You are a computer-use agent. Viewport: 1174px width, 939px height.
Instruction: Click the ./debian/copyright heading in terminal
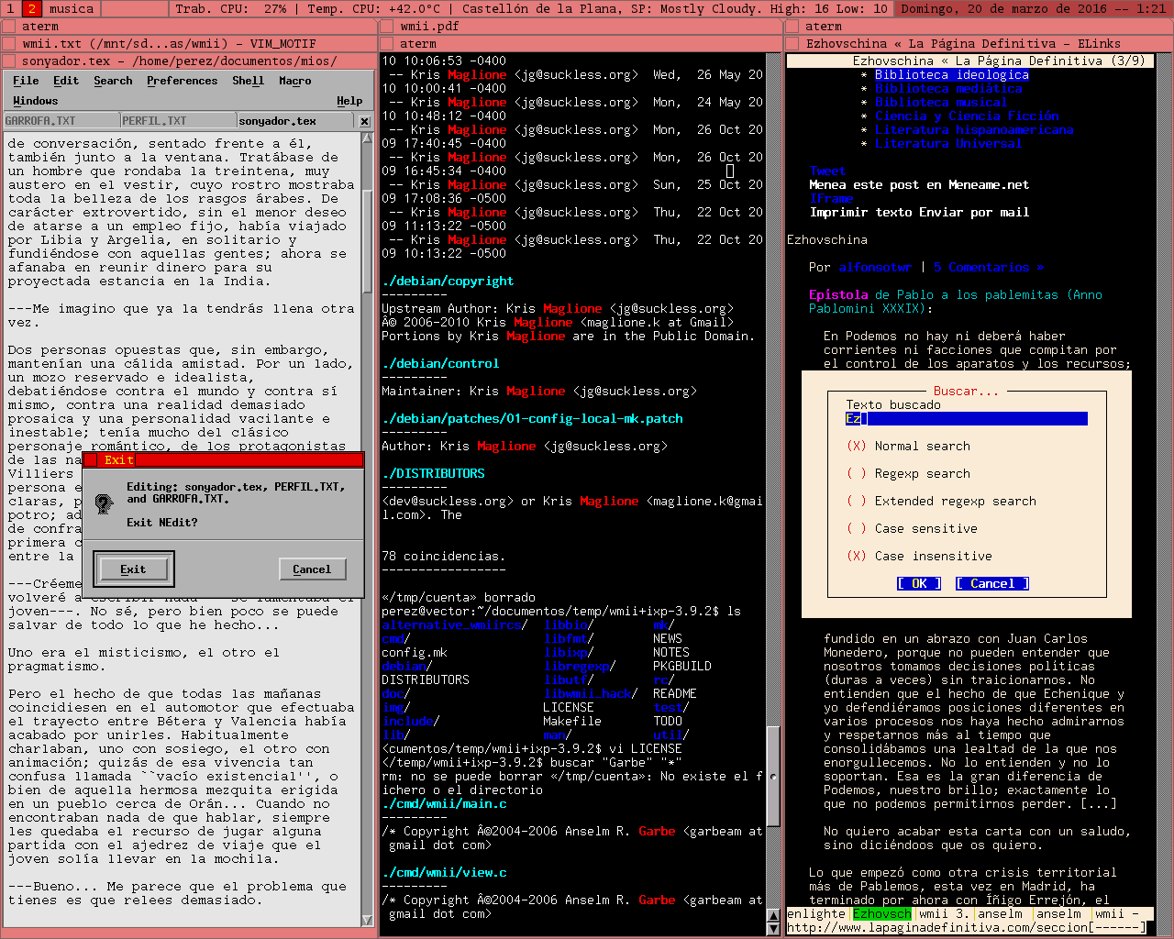[448, 281]
